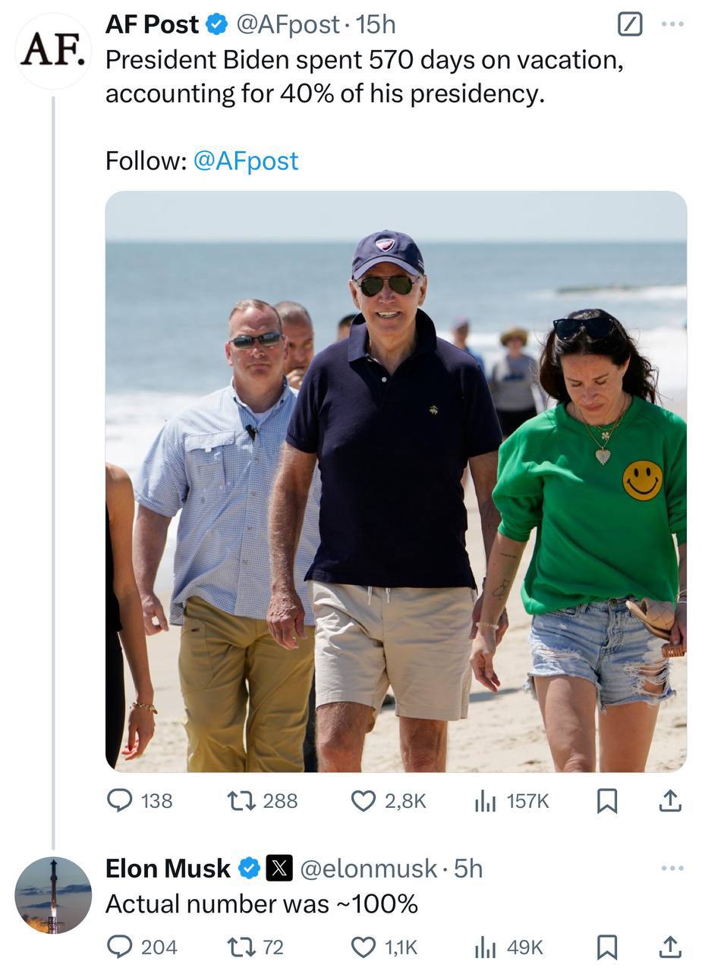Bookmark Elon Musk's reply
Viewport: 702px width, 971px height.
click(606, 947)
